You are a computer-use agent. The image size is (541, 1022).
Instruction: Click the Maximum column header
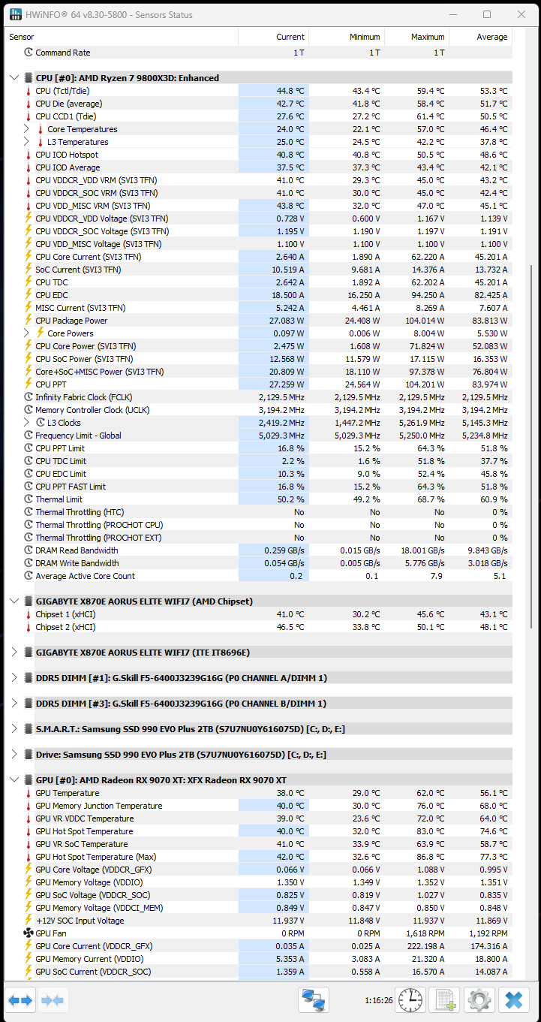click(x=416, y=37)
